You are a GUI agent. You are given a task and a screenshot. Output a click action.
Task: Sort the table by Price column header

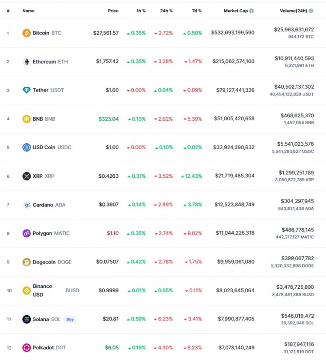pyautogui.click(x=113, y=11)
